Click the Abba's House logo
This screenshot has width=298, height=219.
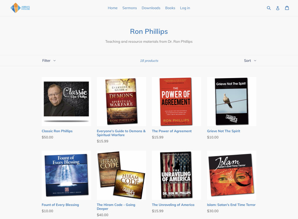click(20, 8)
